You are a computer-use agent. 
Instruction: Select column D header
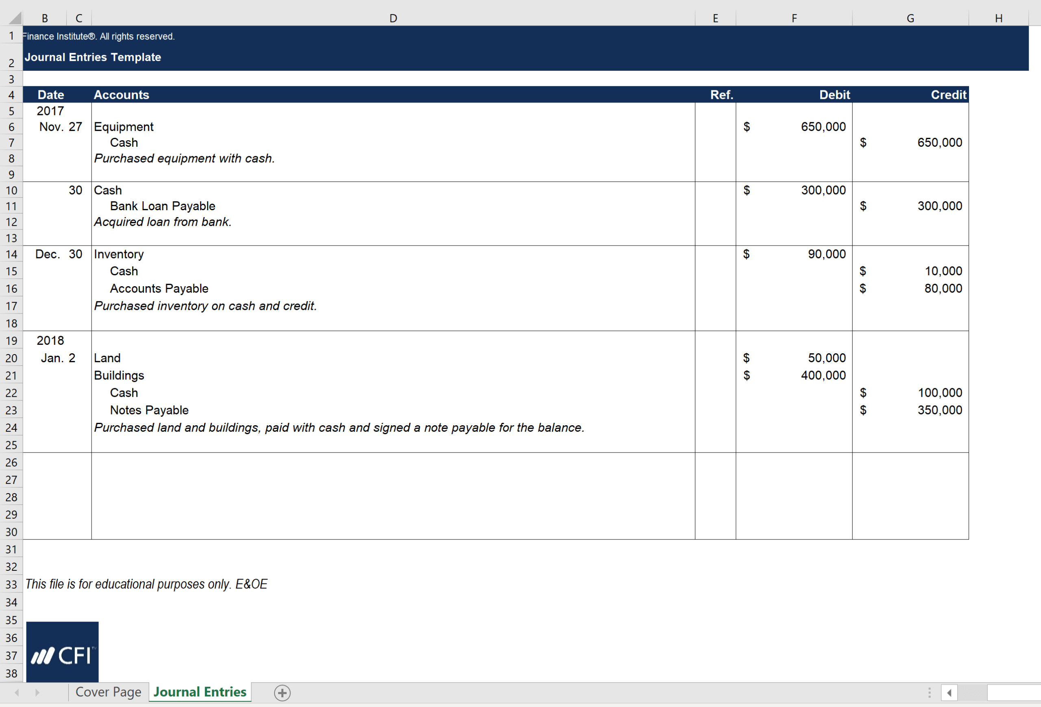click(x=393, y=18)
